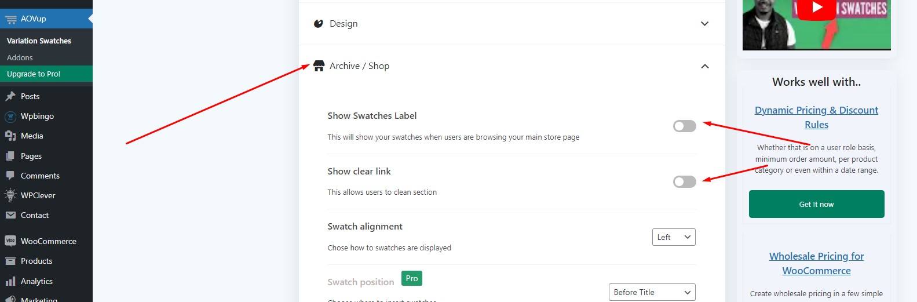917x302 pixels.
Task: Select Upgrade to Pro! menu item
Action: tap(34, 74)
